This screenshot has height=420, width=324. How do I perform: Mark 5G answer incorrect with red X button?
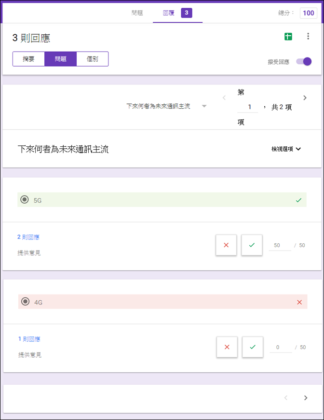click(x=226, y=245)
